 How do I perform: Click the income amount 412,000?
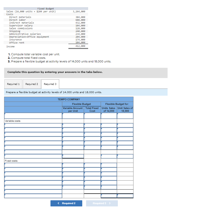click(80, 46)
